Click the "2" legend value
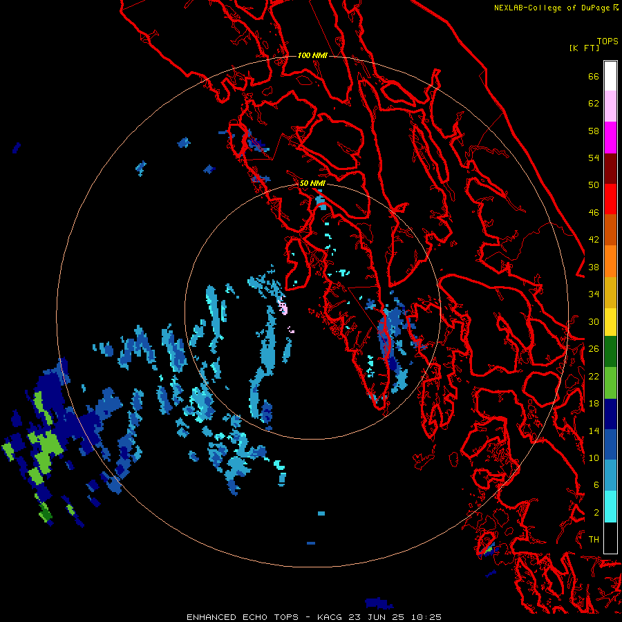622x622 pixels. click(x=596, y=513)
